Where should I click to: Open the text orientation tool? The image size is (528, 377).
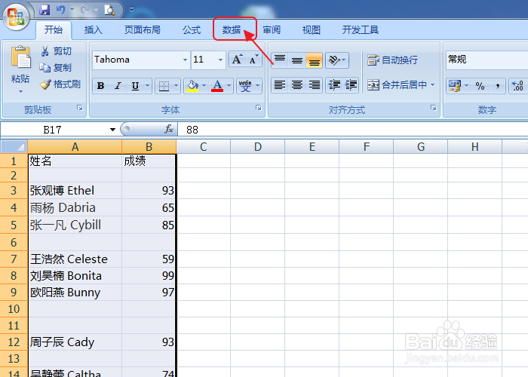click(336, 60)
